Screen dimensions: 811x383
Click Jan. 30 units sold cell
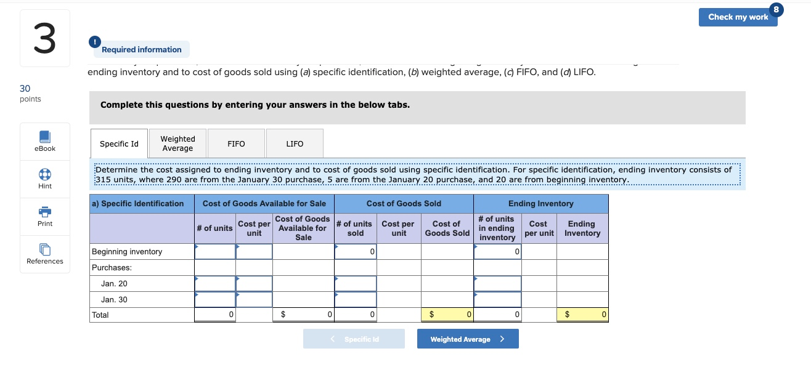[356, 299]
